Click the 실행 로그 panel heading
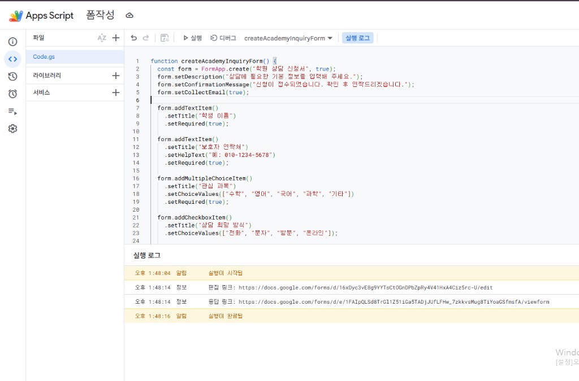This screenshot has height=381, width=579. (x=146, y=255)
